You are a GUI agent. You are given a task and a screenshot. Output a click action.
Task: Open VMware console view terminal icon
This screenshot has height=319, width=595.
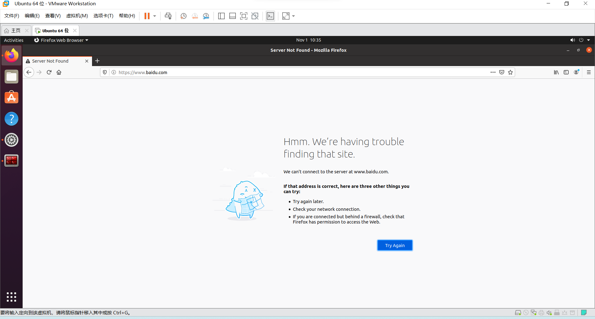click(270, 16)
